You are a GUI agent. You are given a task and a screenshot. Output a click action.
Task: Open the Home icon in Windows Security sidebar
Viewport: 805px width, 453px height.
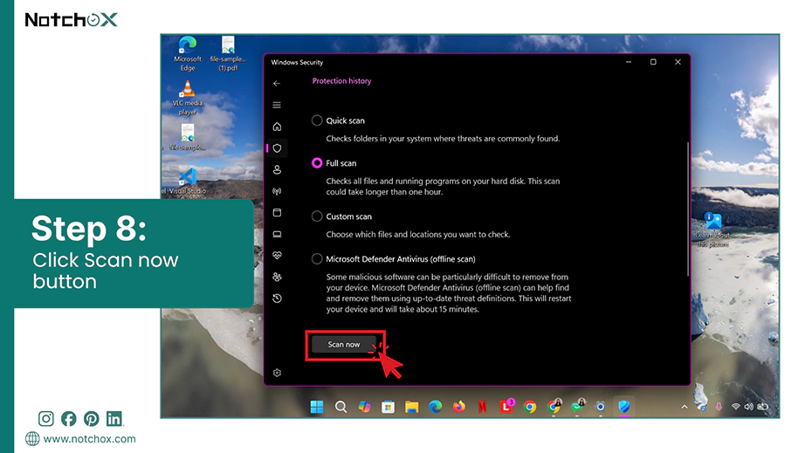(278, 127)
